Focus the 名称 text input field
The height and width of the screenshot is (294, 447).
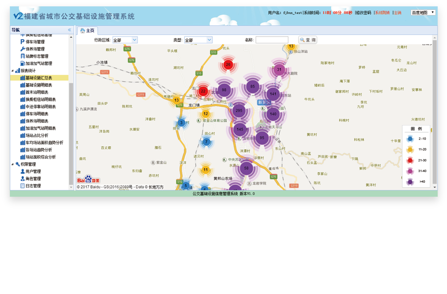point(272,40)
